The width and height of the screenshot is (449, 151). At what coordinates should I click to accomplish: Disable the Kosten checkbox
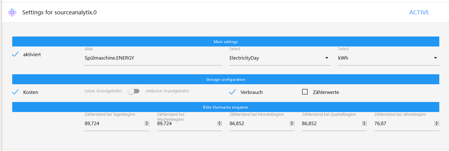(15, 92)
